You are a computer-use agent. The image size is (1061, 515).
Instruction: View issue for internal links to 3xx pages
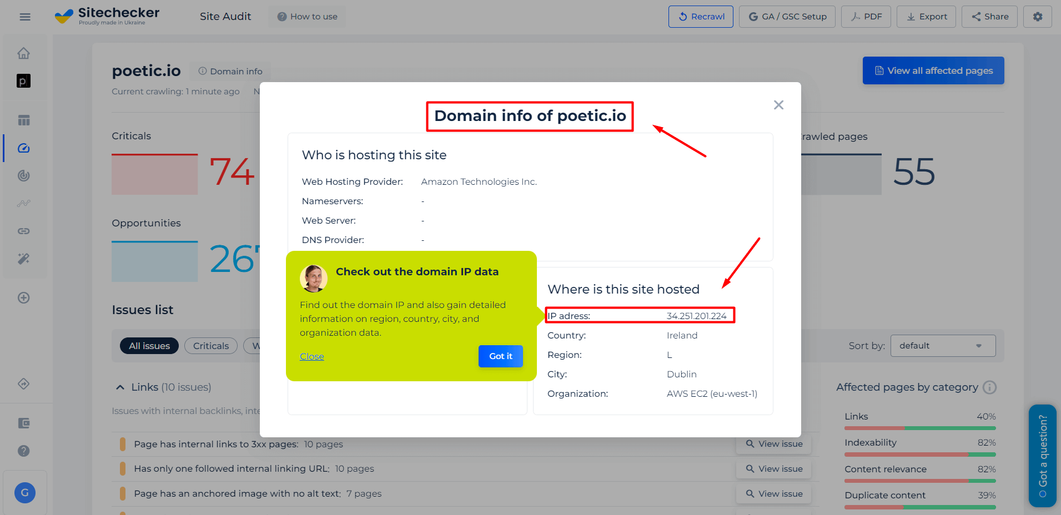tap(773, 444)
